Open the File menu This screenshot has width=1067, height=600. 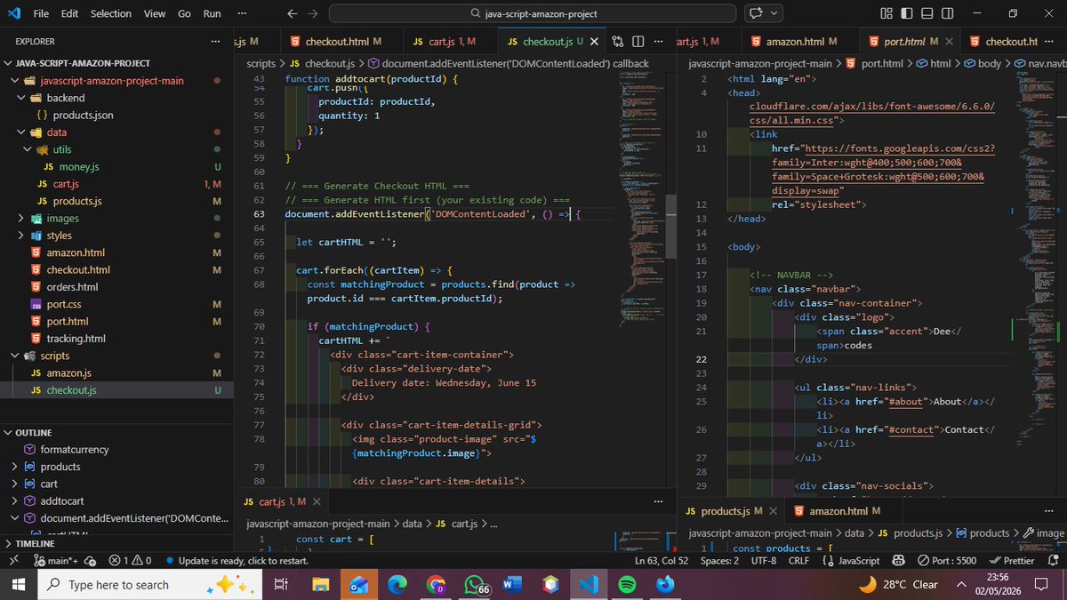[x=41, y=13]
